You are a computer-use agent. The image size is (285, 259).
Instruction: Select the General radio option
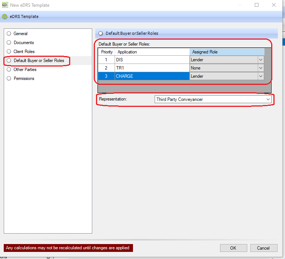click(9, 34)
